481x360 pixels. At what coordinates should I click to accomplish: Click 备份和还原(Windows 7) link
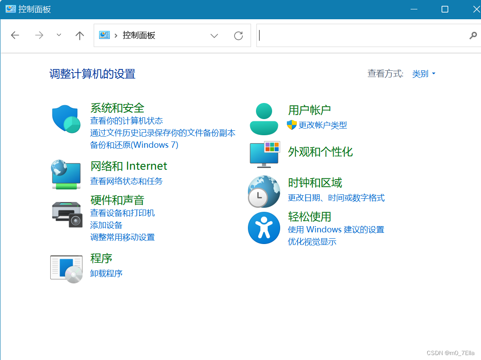(x=135, y=145)
